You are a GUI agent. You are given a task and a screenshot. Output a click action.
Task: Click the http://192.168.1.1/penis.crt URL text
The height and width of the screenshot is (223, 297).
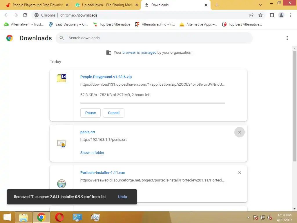[x=104, y=140]
